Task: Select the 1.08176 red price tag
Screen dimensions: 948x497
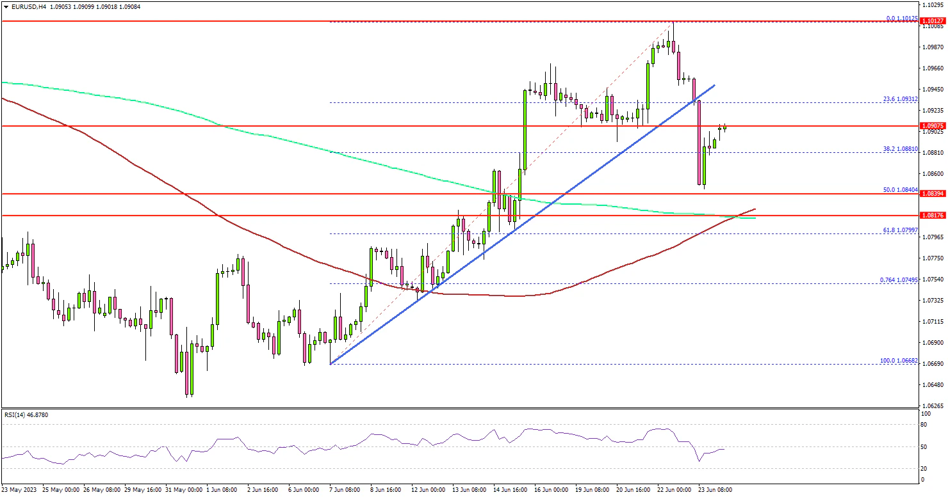Action: [x=931, y=216]
